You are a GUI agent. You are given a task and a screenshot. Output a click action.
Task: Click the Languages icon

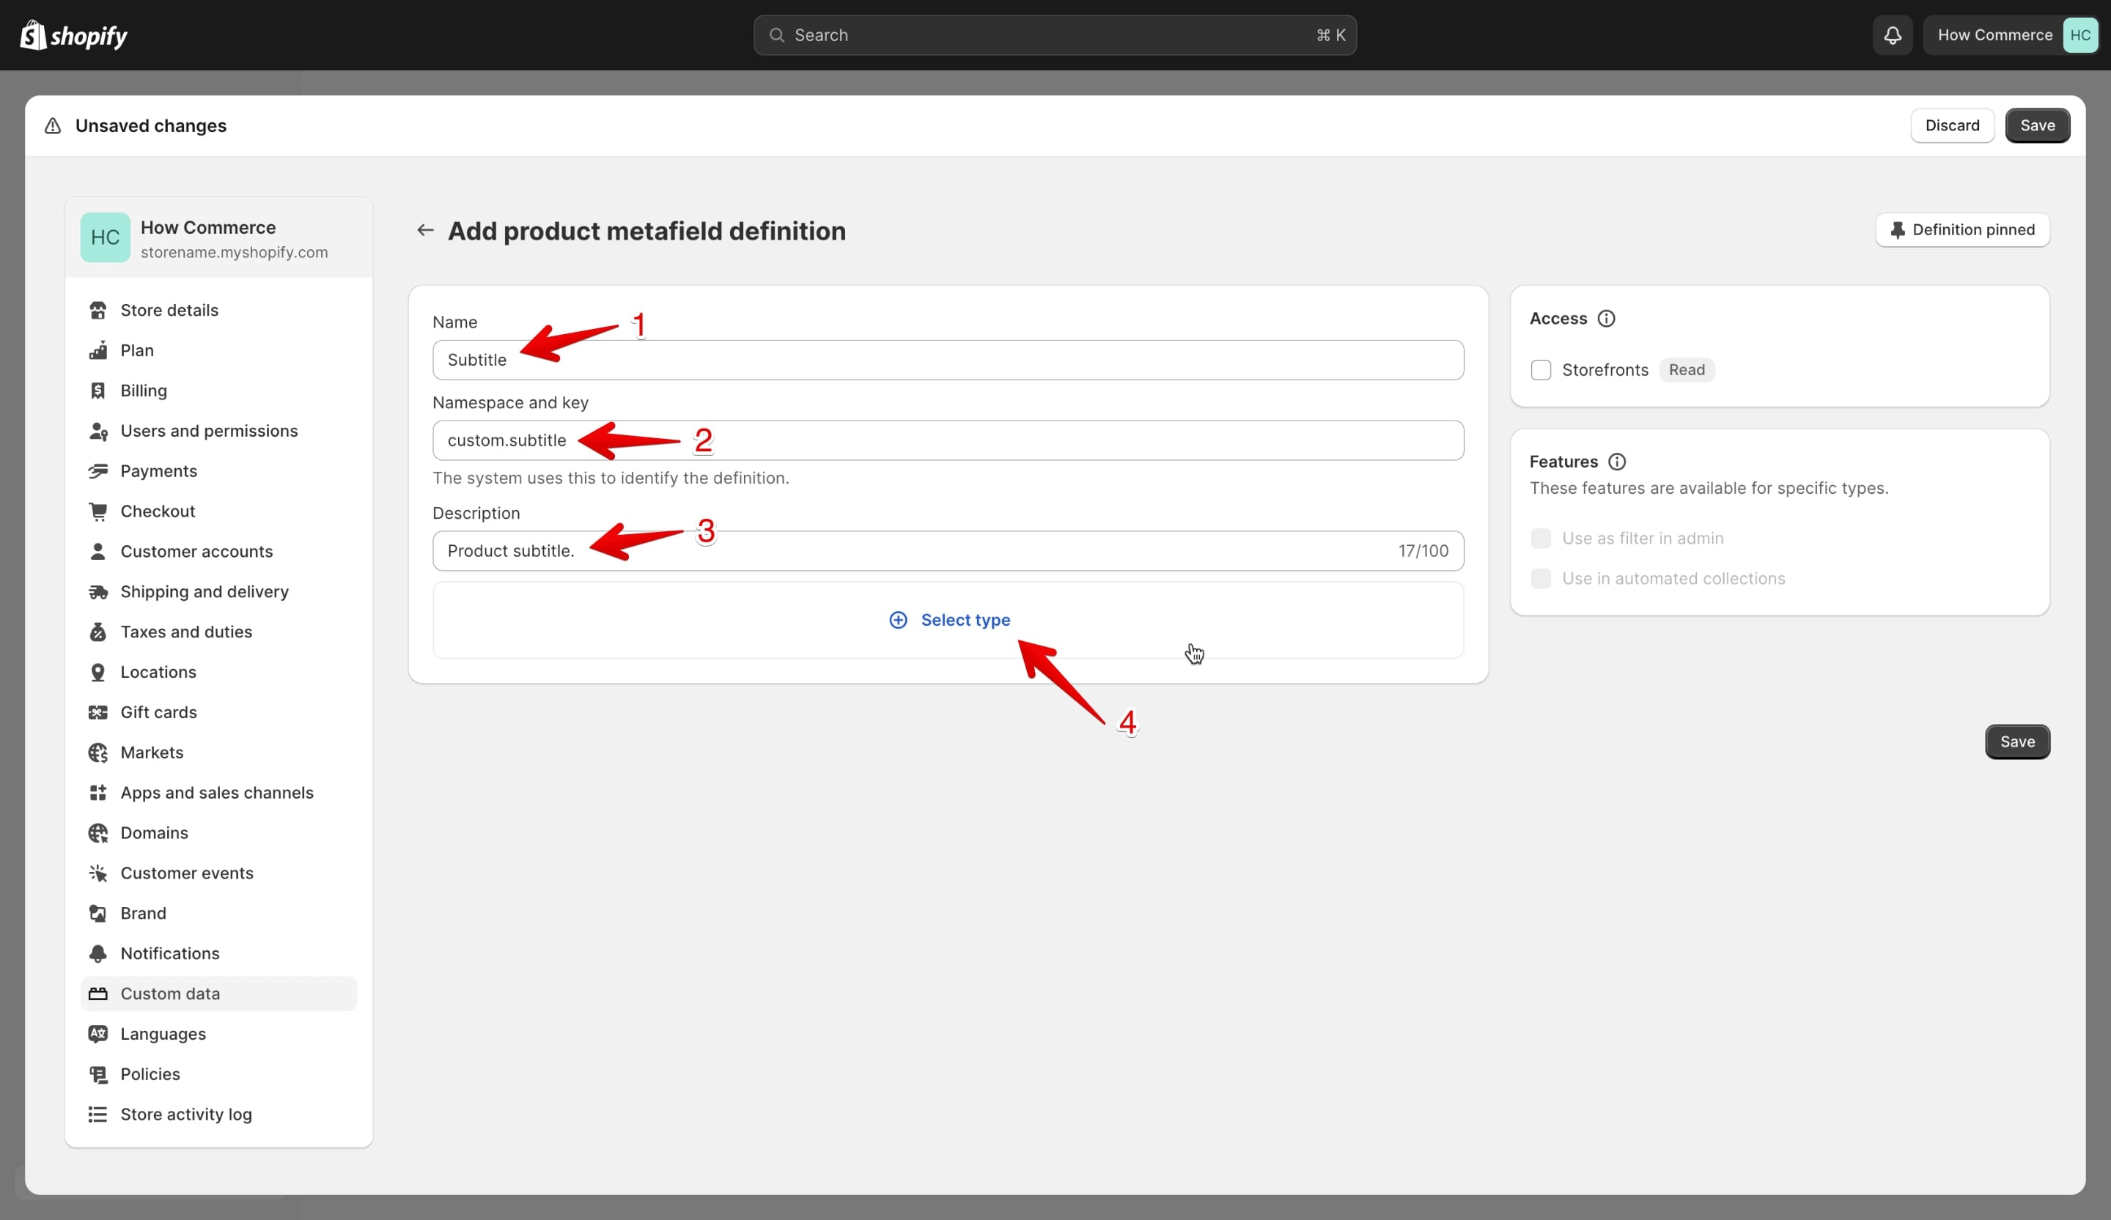pos(98,1034)
